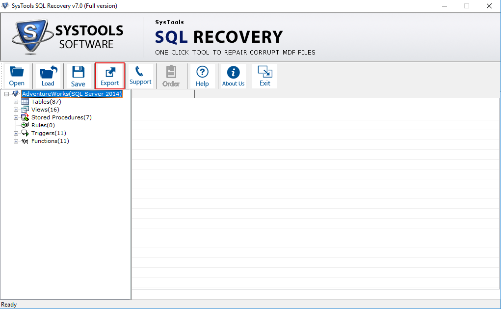Open an MDF file with Open

[x=17, y=76]
